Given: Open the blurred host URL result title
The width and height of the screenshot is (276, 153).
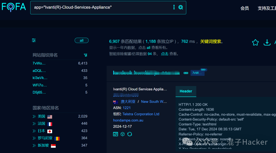Looking at the screenshot, I should click(x=146, y=73).
